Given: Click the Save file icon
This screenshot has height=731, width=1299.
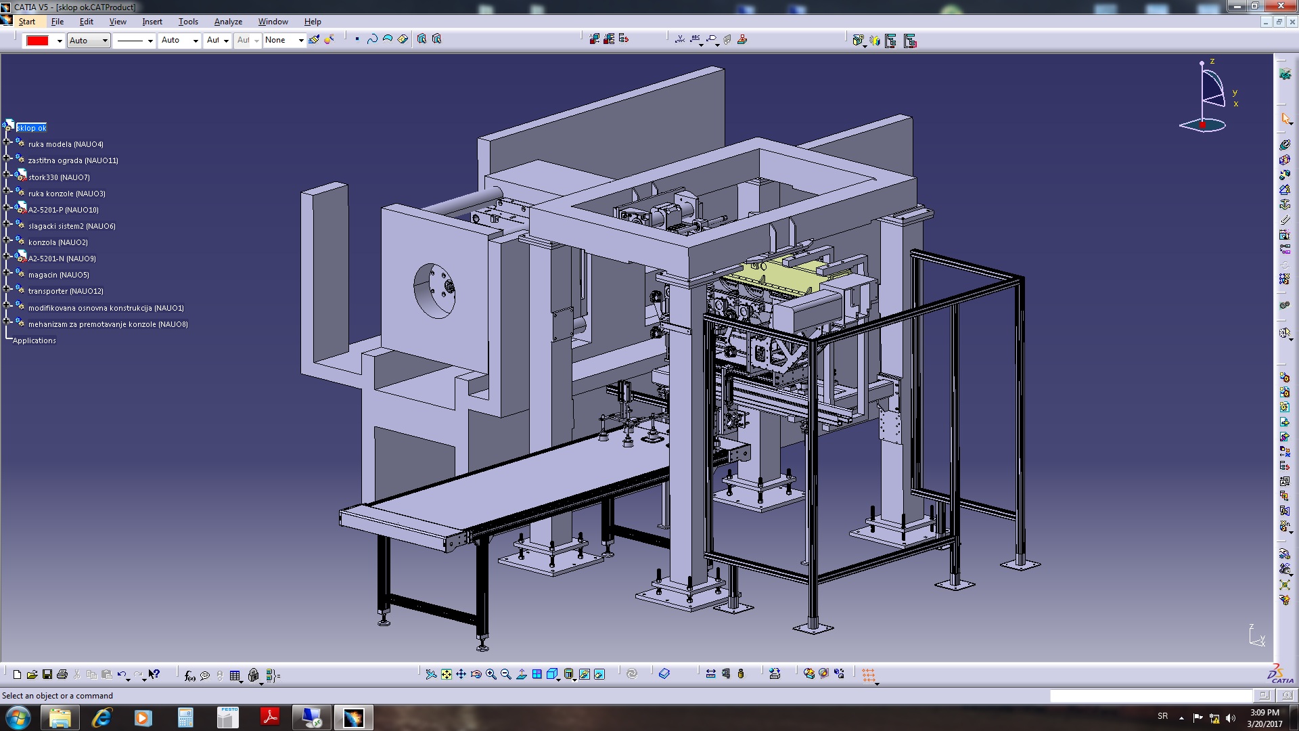Looking at the screenshot, I should click(x=47, y=674).
